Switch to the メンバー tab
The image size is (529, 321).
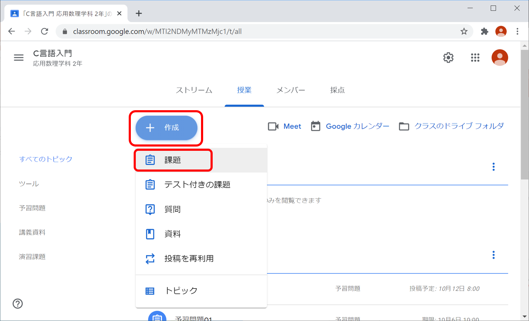pos(291,90)
